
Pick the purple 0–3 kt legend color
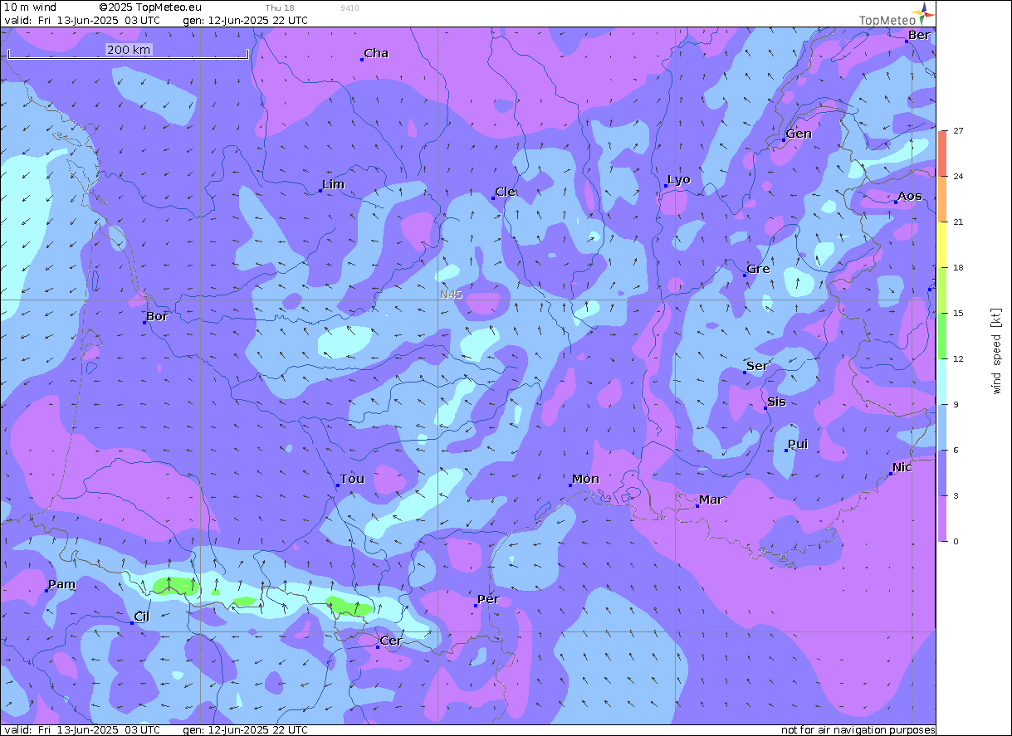point(942,519)
